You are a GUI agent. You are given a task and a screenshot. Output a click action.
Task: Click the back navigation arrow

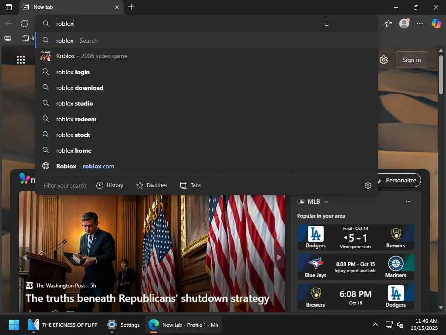9,24
